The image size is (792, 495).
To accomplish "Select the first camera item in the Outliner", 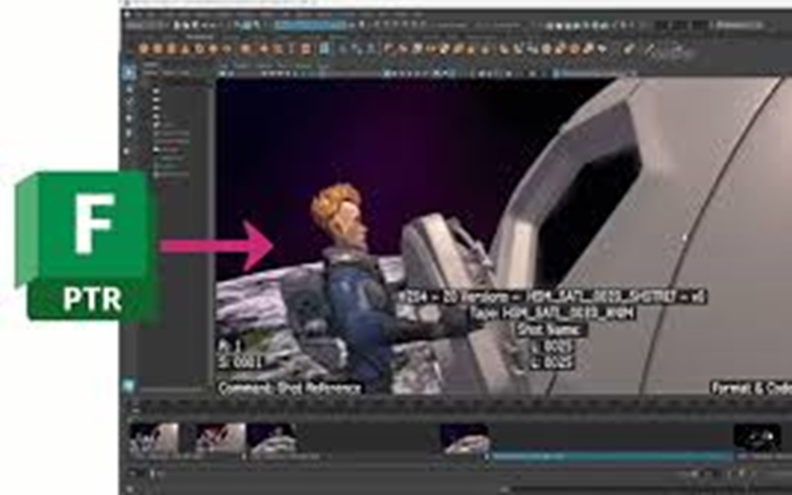I will [156, 92].
